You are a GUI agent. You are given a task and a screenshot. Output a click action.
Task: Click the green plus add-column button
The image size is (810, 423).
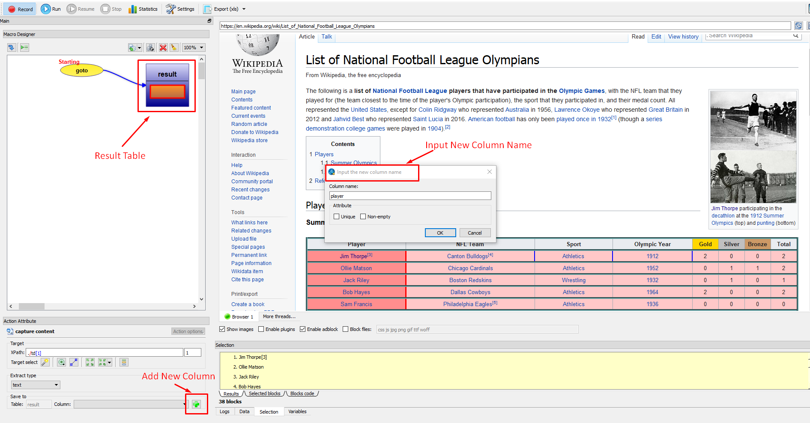pos(196,404)
